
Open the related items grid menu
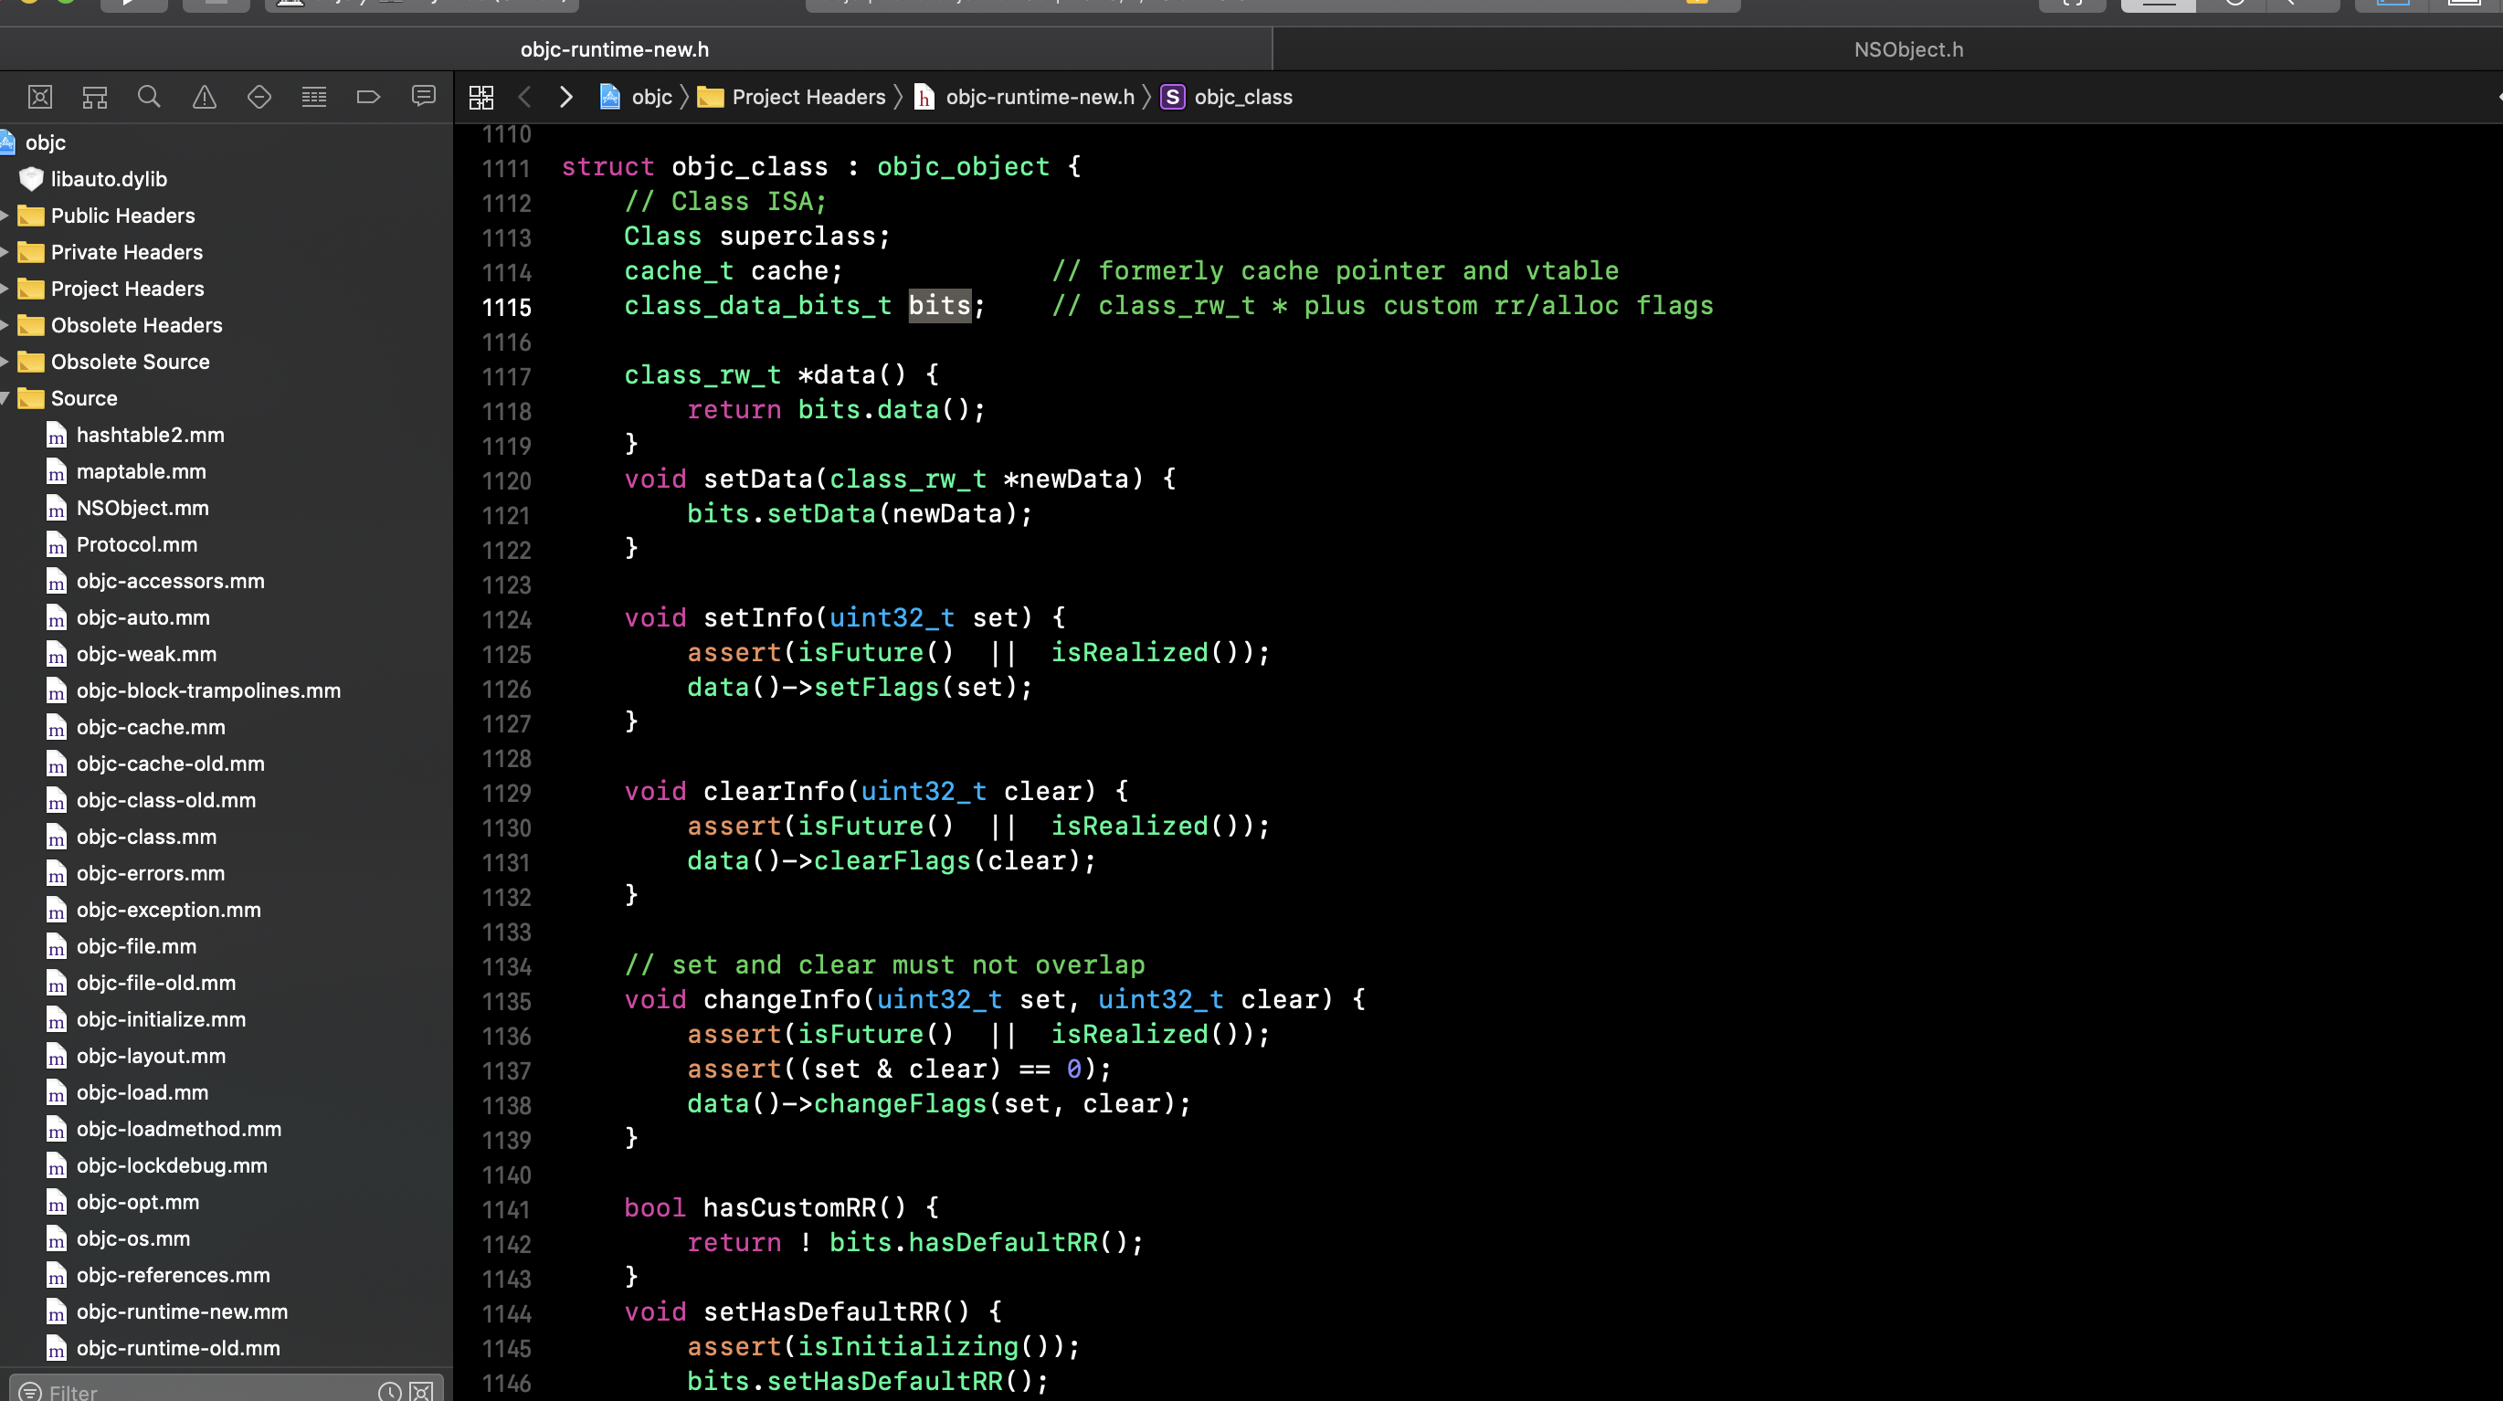click(x=481, y=97)
